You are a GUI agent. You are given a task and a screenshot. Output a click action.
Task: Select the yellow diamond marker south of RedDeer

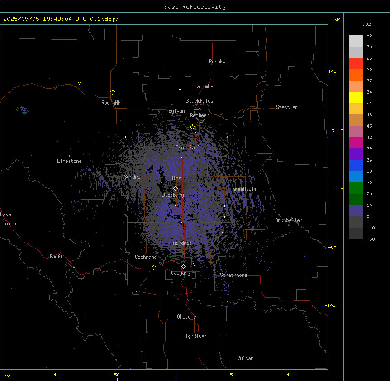(193, 127)
